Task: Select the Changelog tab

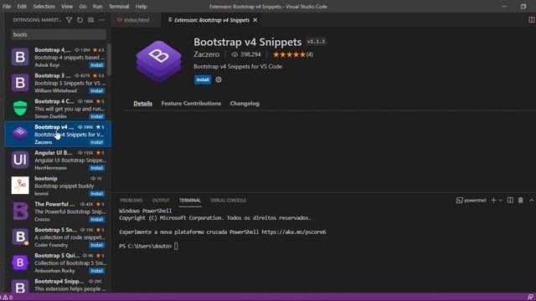Action: [x=245, y=104]
